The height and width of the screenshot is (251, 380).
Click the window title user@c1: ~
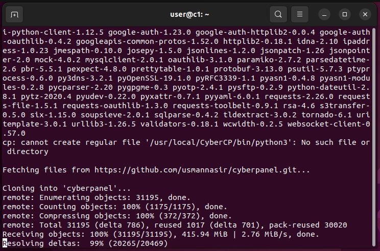(189, 14)
